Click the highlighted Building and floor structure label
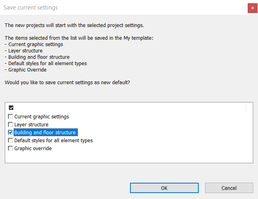 coord(45,133)
